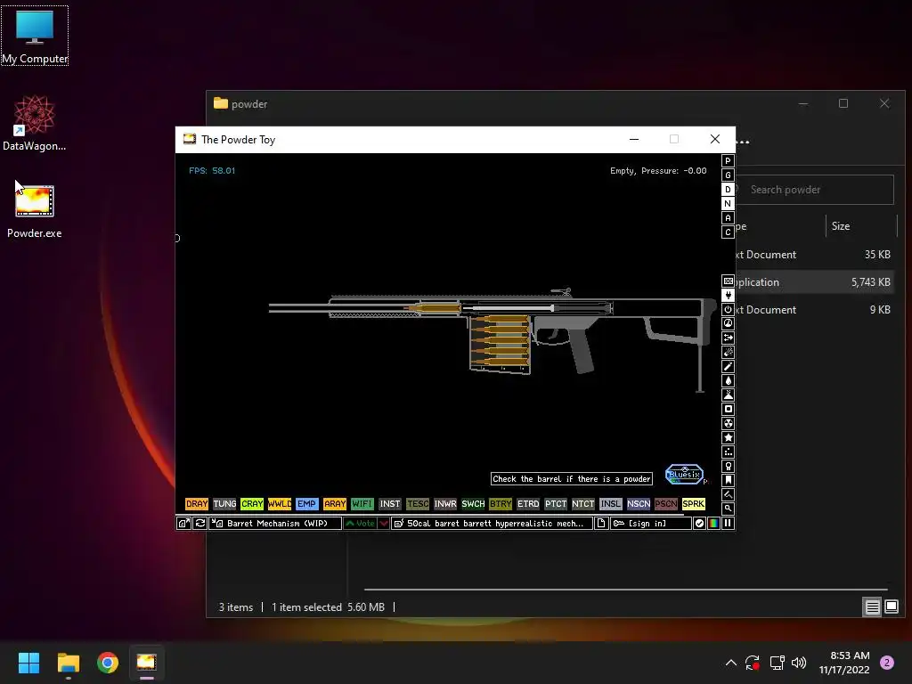Select the WIFI element
The height and width of the screenshot is (684, 912).
click(x=362, y=504)
